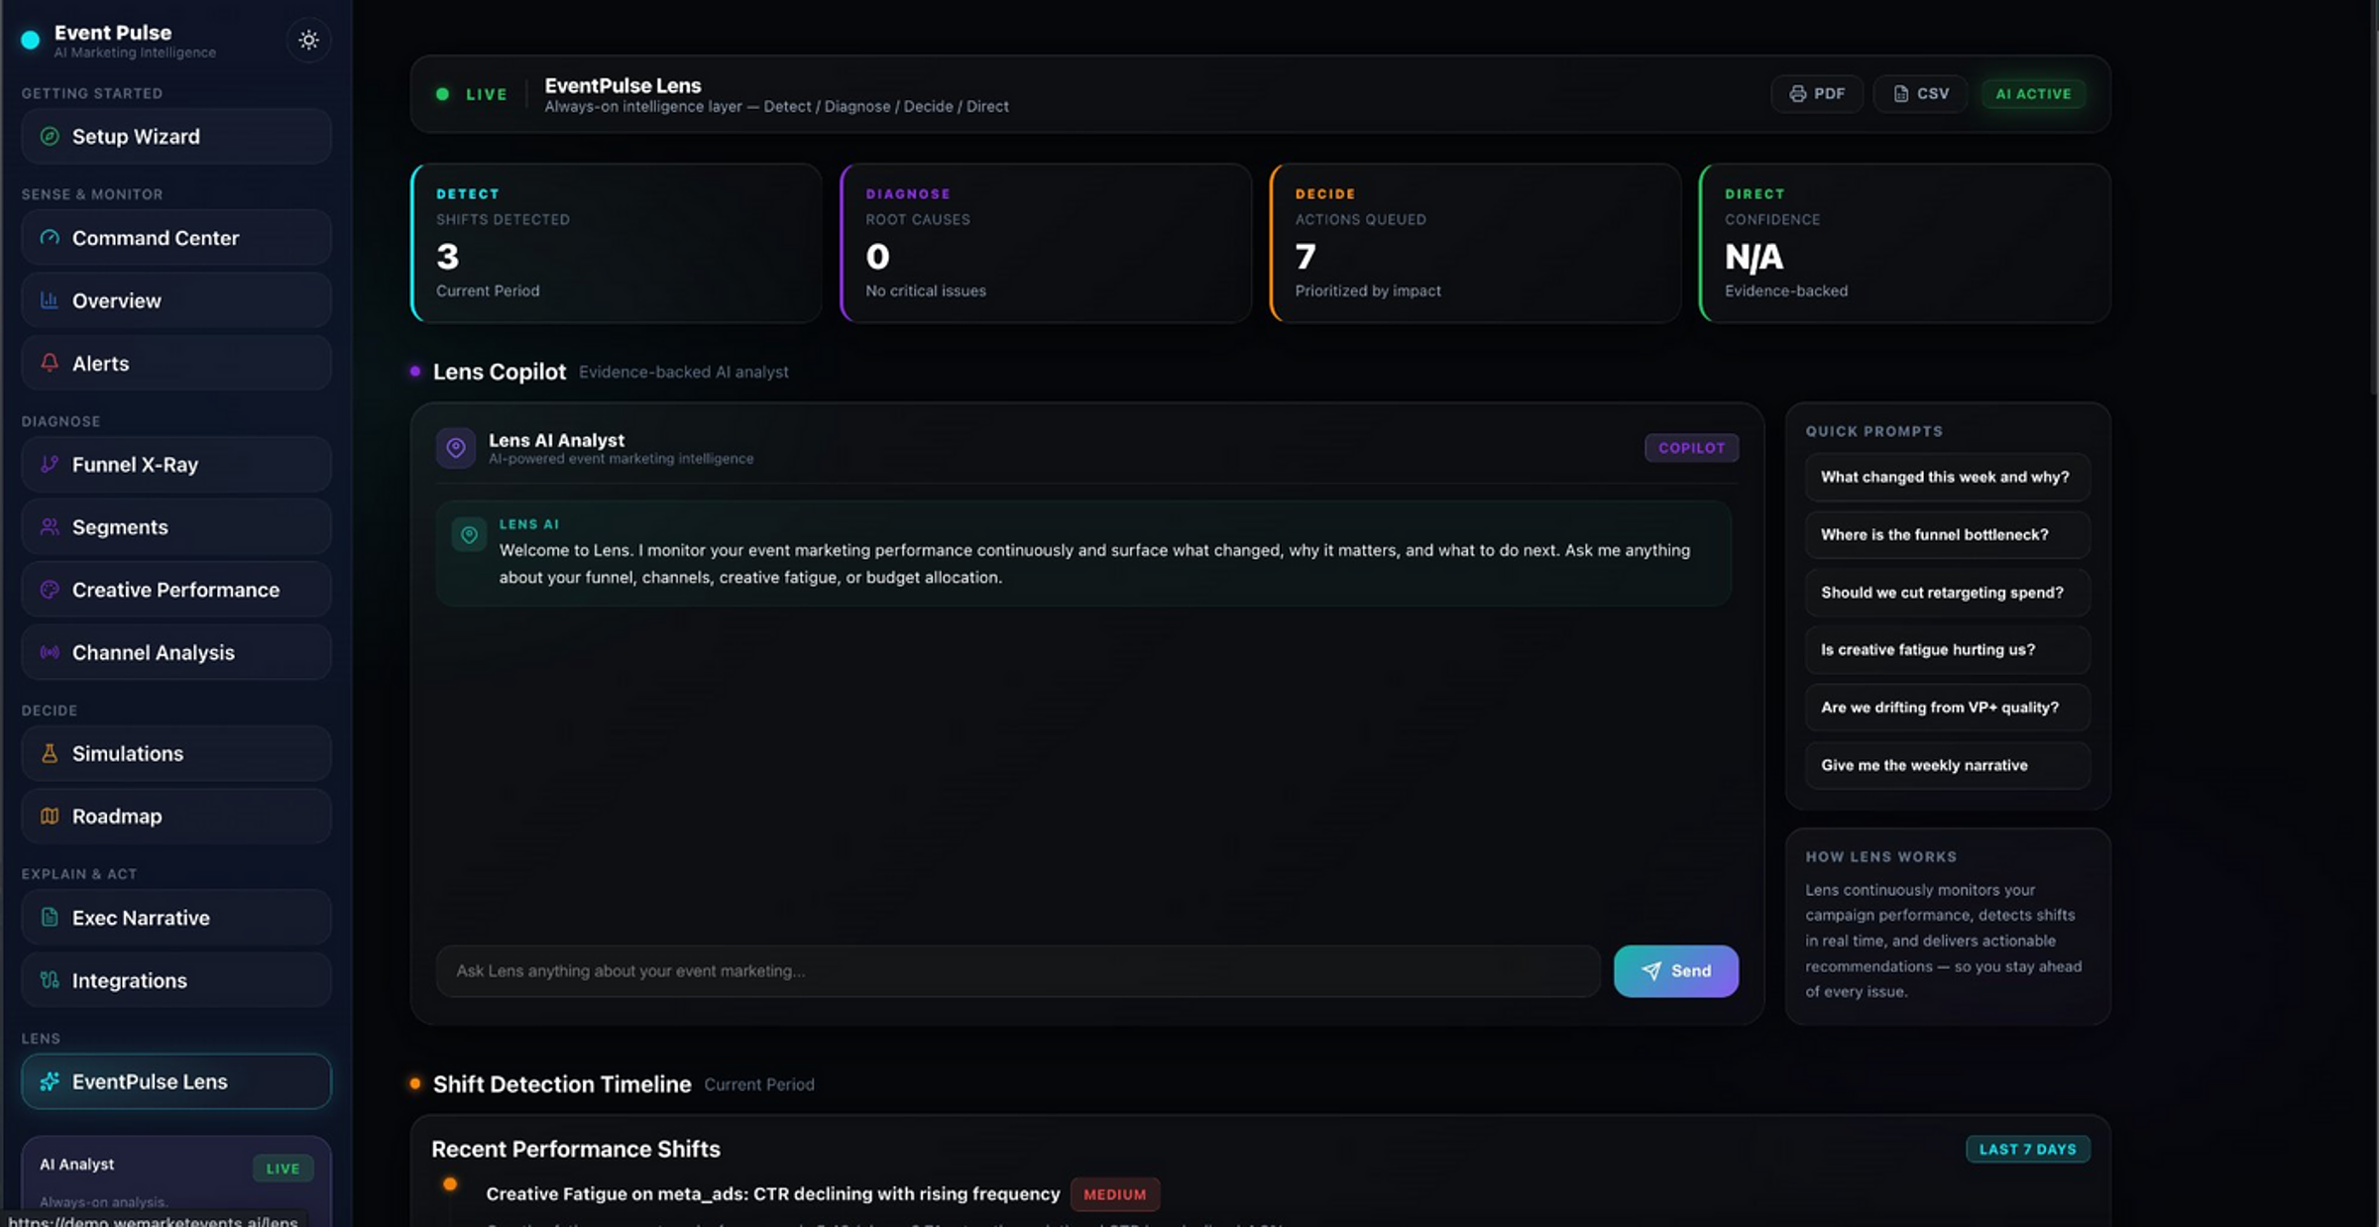Click the Setup Wizard compass icon
The image size is (2379, 1227).
click(50, 137)
